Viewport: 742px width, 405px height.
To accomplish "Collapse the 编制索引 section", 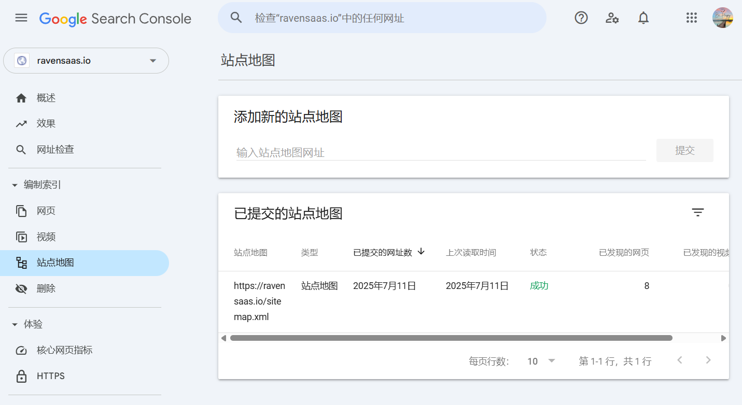I will 36,185.
